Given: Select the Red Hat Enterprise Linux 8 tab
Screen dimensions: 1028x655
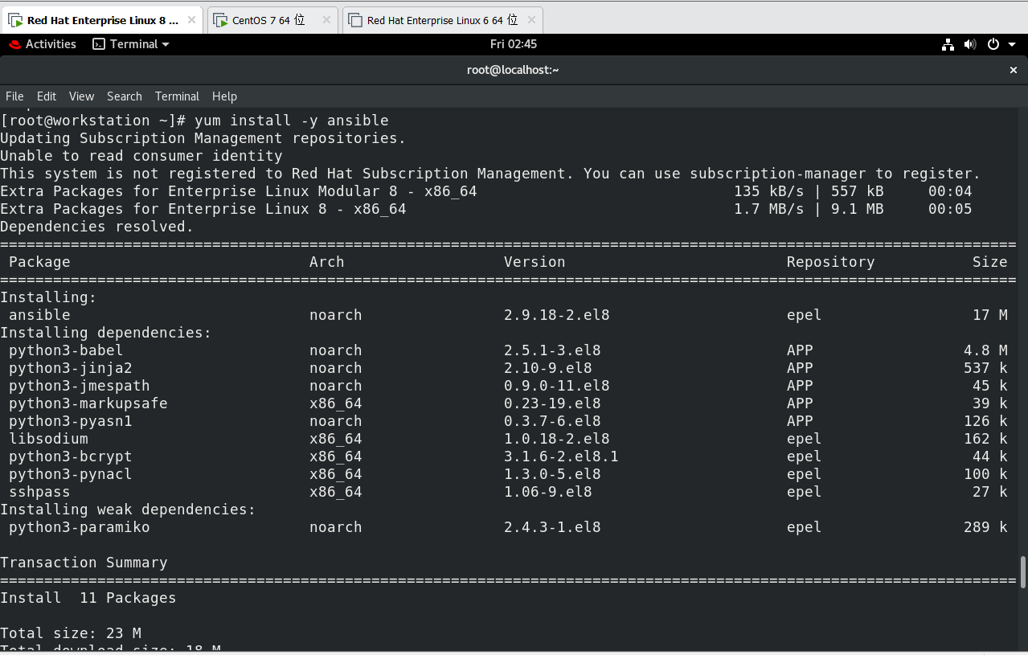Looking at the screenshot, I should (x=102, y=20).
